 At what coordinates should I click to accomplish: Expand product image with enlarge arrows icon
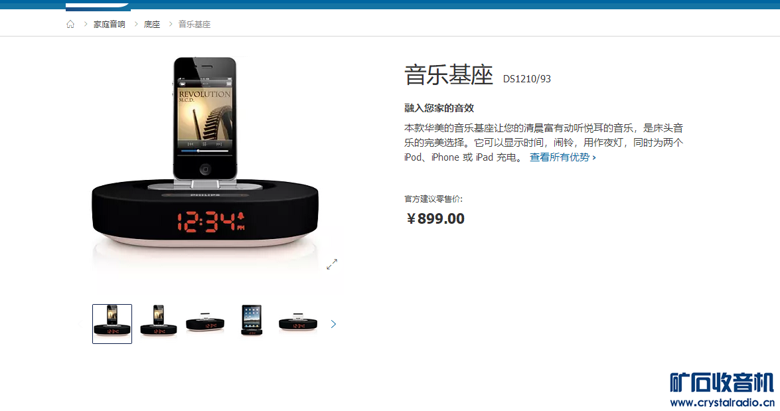click(332, 264)
